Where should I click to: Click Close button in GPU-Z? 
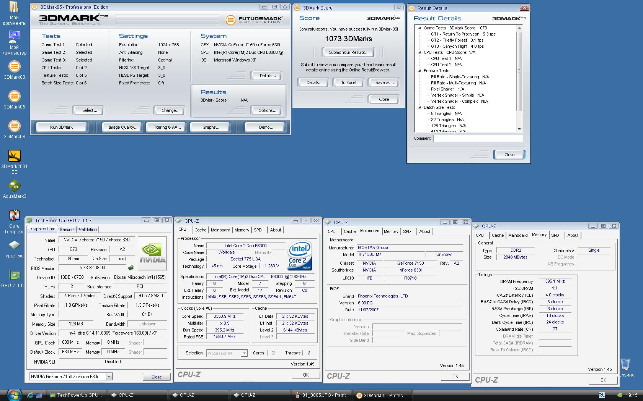[157, 377]
